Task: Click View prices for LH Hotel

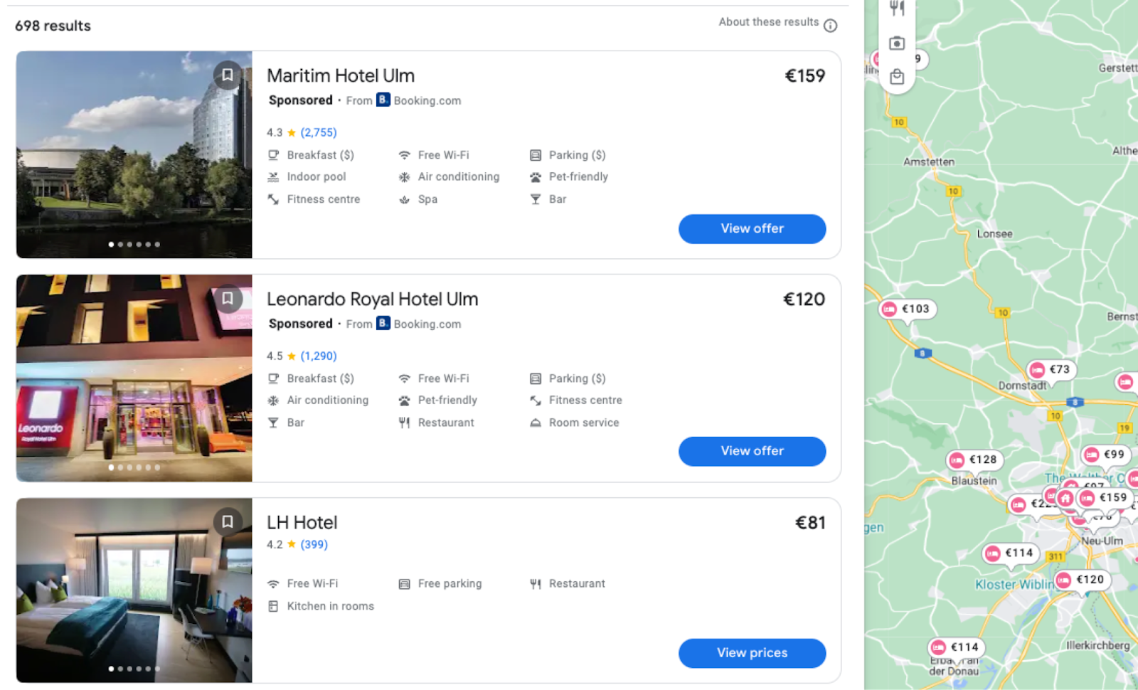Action: point(752,653)
